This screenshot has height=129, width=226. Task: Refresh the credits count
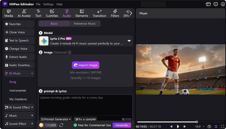[61, 125]
